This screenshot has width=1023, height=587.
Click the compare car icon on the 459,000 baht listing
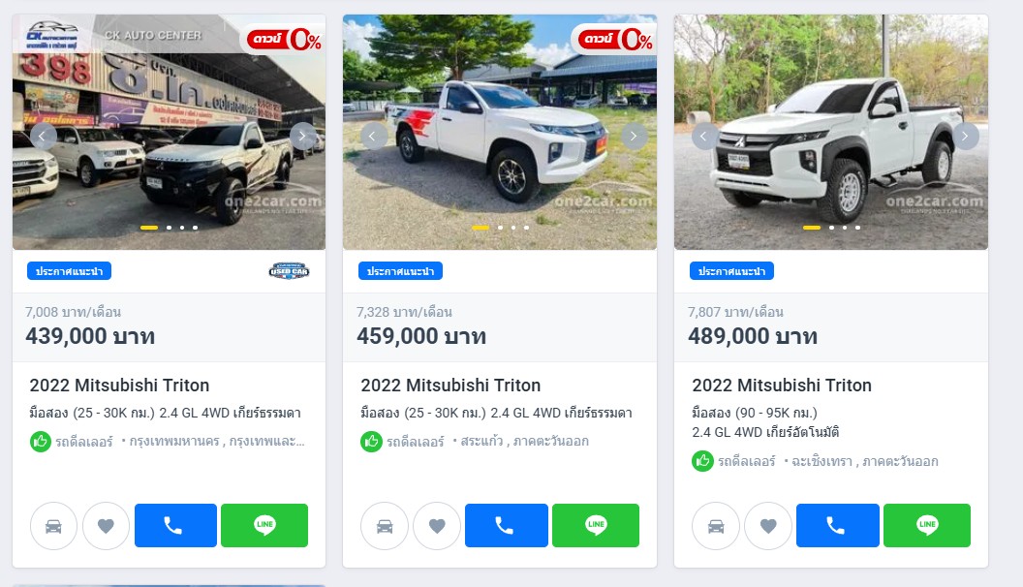click(385, 526)
